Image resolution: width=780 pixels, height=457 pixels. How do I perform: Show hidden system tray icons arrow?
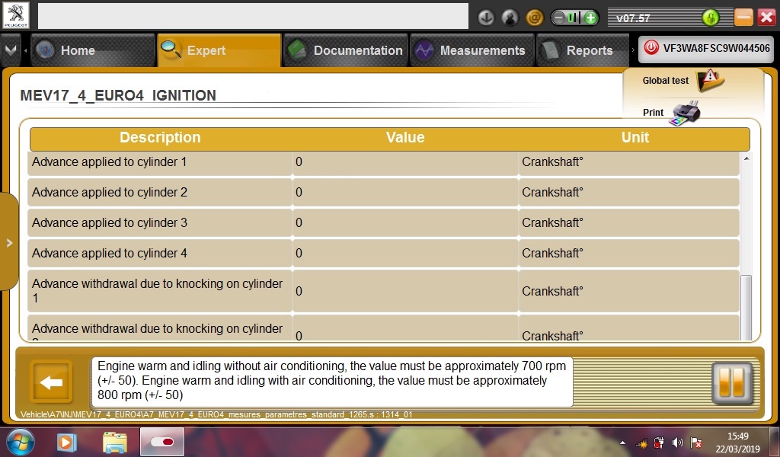pos(623,442)
